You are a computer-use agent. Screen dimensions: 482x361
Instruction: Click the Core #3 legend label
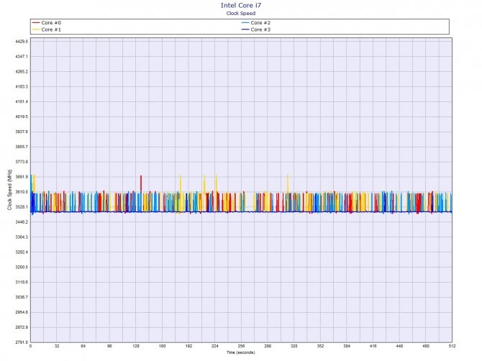tap(260, 29)
